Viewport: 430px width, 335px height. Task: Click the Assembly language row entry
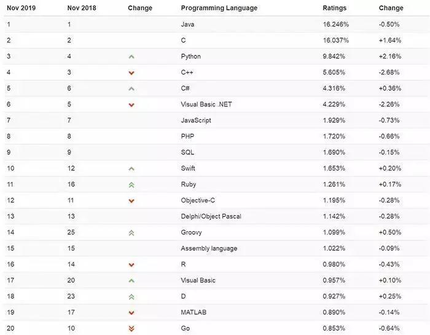(209, 248)
